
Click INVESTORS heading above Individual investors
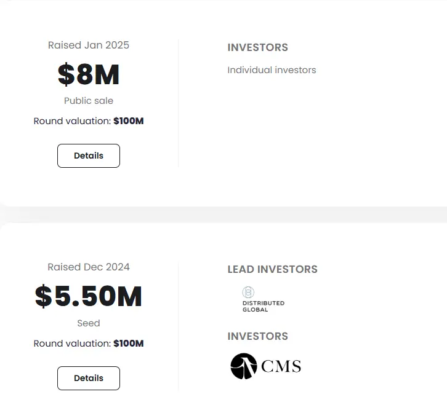257,47
